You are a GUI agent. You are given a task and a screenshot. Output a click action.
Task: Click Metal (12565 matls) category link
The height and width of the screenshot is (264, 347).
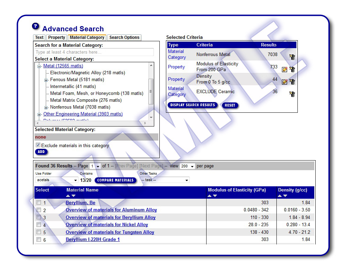63,66
